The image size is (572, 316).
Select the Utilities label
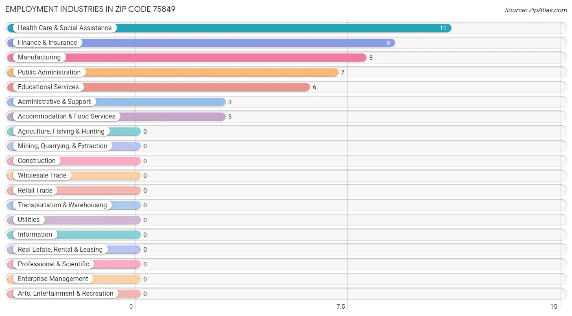(x=29, y=220)
